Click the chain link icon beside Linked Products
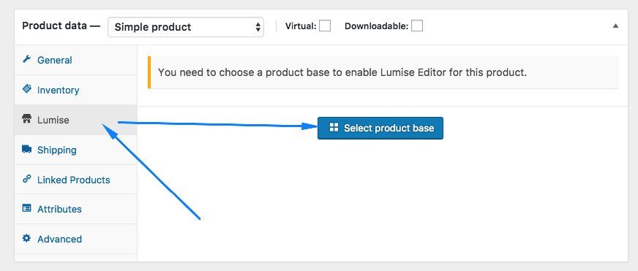Image resolution: width=638 pixels, height=271 pixels. click(27, 179)
